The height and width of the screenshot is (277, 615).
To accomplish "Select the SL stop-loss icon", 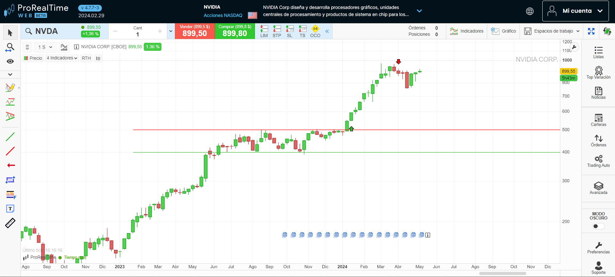I will [290, 31].
